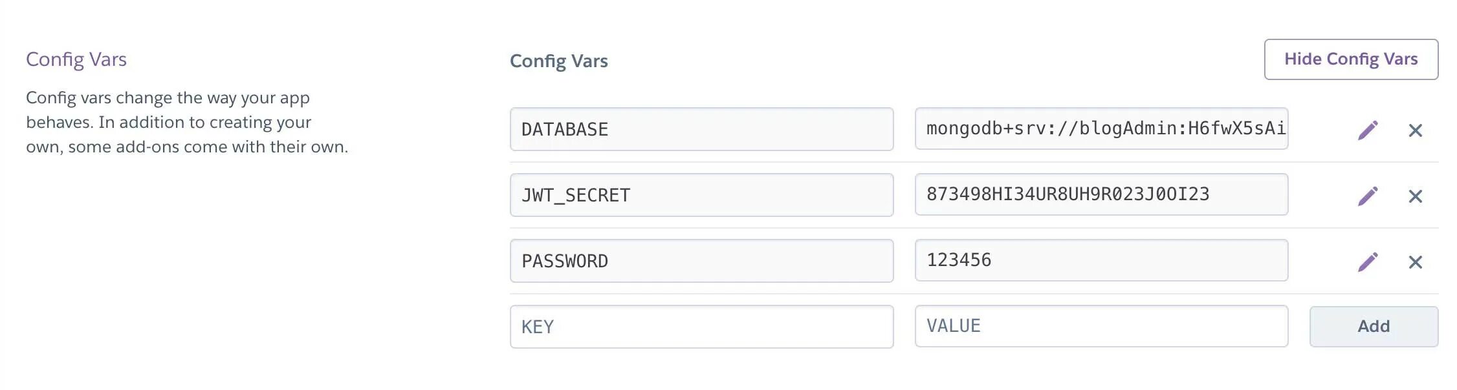
Task: Select the DATABASE key field
Action: coord(701,129)
